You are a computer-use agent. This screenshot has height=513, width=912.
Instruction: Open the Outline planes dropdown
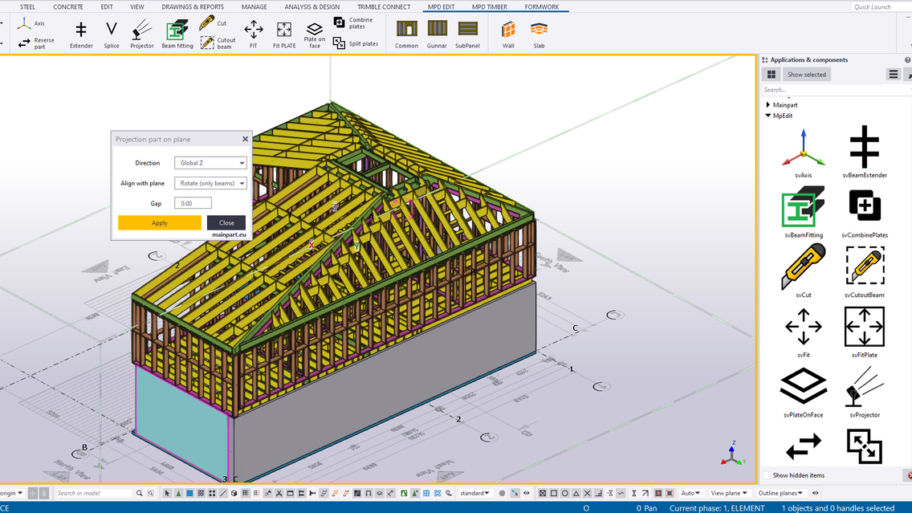[x=780, y=493]
